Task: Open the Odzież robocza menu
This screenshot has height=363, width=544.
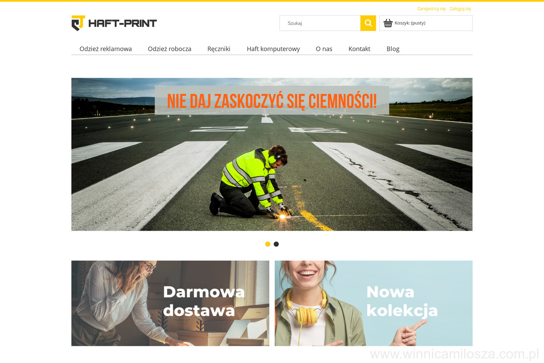Action: (x=170, y=49)
